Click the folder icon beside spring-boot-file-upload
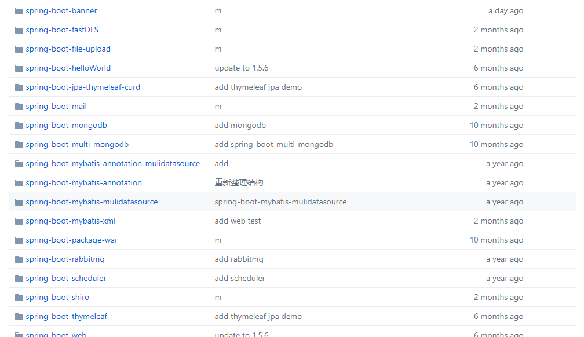584x337 pixels. [x=19, y=49]
